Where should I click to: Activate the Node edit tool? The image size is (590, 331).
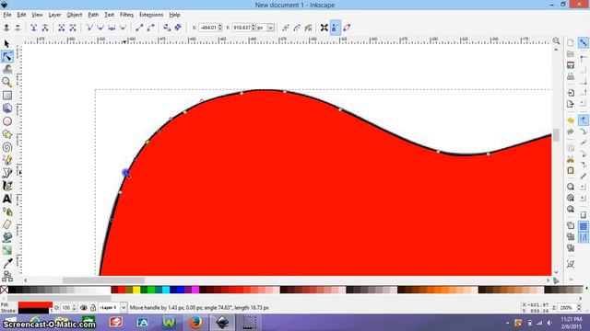(x=6, y=57)
